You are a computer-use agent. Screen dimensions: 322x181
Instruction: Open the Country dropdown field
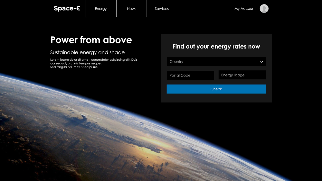(213, 62)
